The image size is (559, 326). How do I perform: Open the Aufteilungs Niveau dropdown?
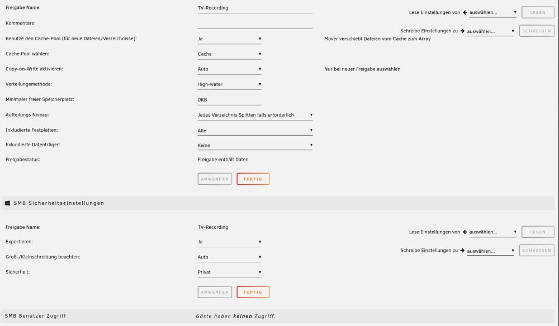[x=255, y=115]
